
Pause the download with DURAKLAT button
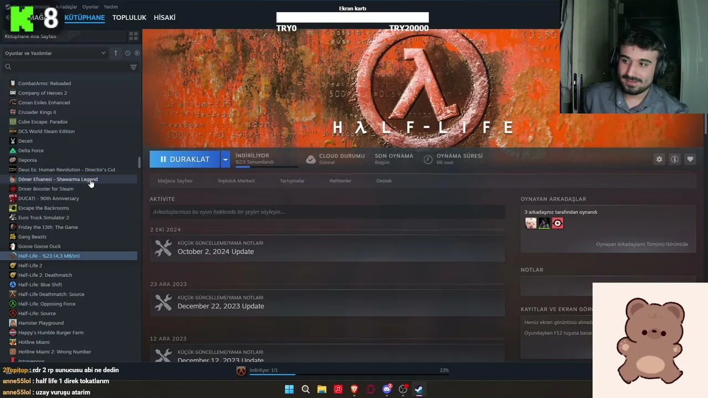pyautogui.click(x=185, y=159)
